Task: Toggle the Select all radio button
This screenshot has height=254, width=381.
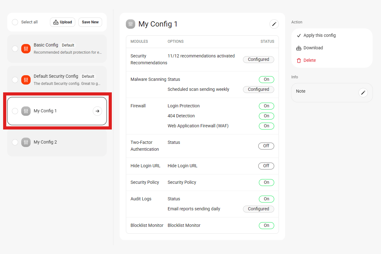Action: click(x=15, y=22)
